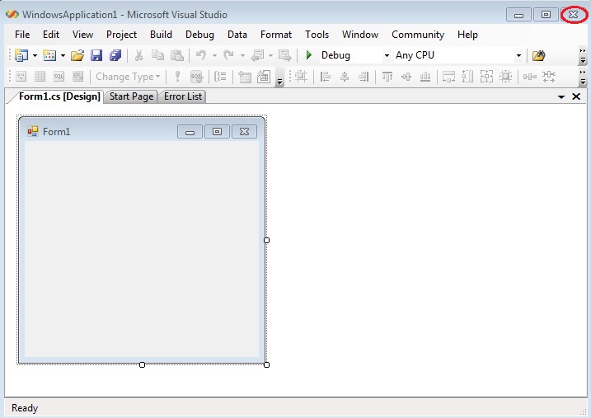Screen dimensions: 591x418
Task: Open the Edit menu
Action: click(x=51, y=35)
